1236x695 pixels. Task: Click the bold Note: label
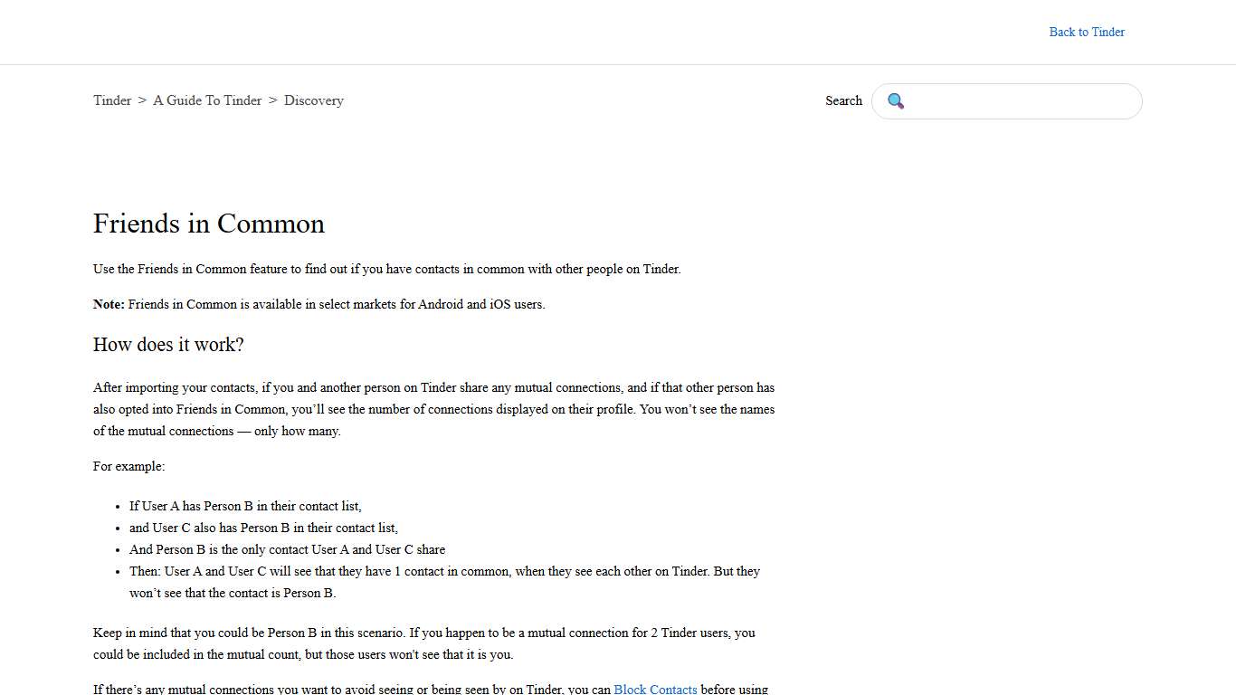(109, 304)
